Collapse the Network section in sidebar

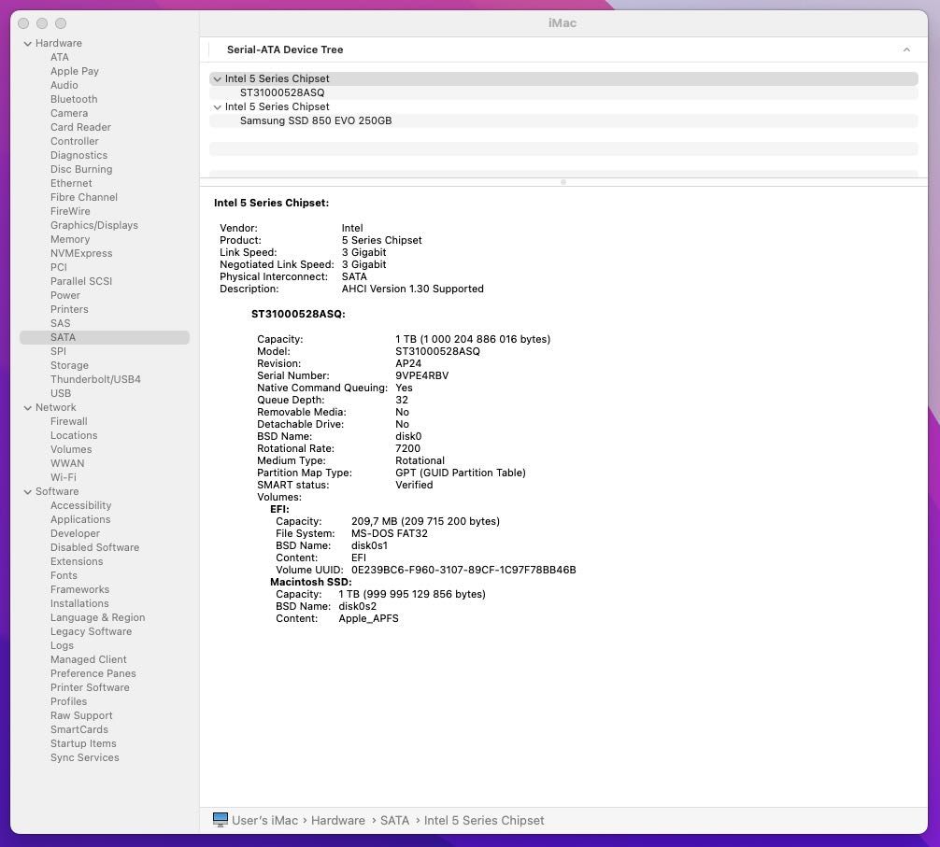point(28,408)
